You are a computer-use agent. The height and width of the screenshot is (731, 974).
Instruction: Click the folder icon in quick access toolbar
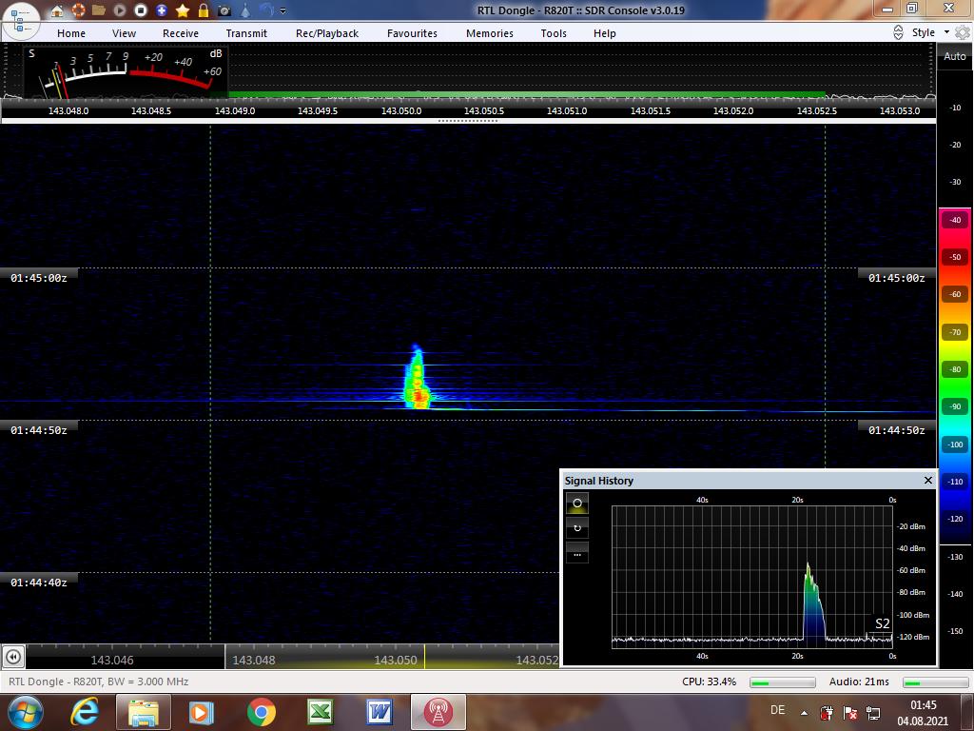(99, 10)
